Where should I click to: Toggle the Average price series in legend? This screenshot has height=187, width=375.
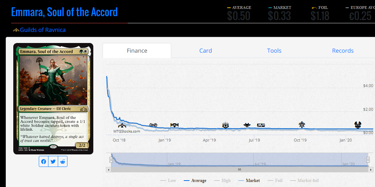point(195,181)
